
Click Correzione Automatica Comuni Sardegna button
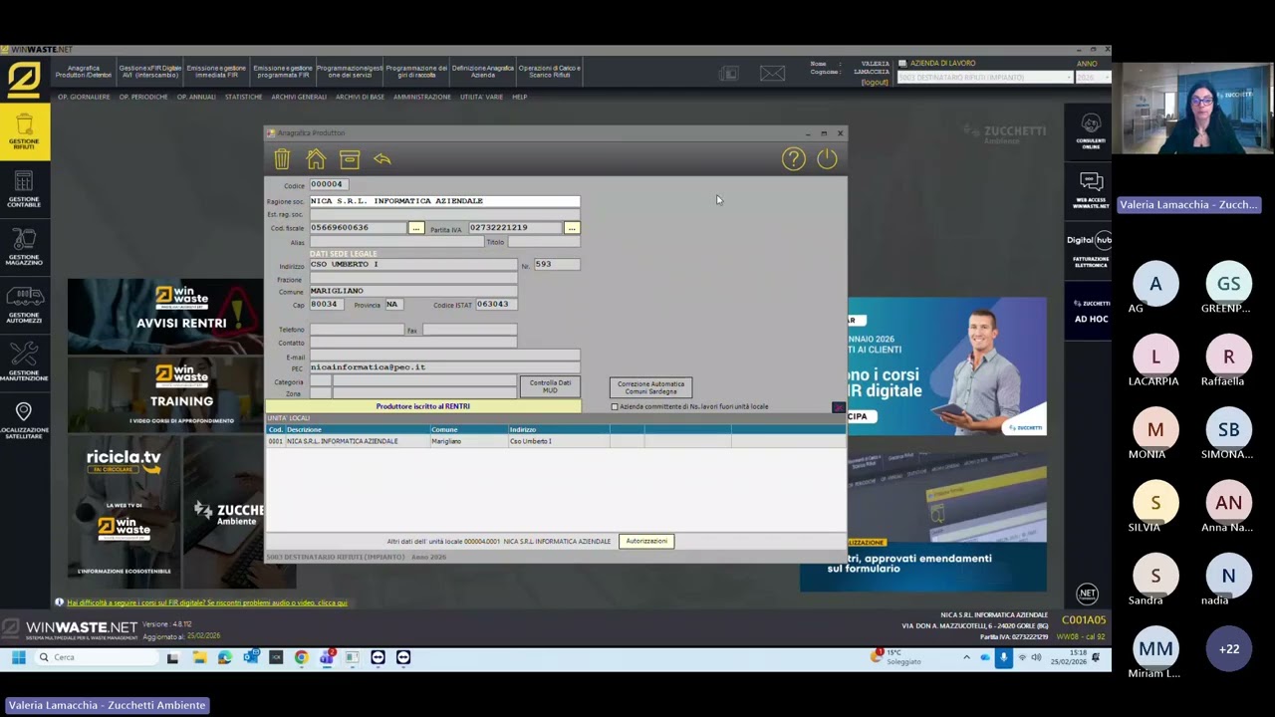click(x=650, y=387)
